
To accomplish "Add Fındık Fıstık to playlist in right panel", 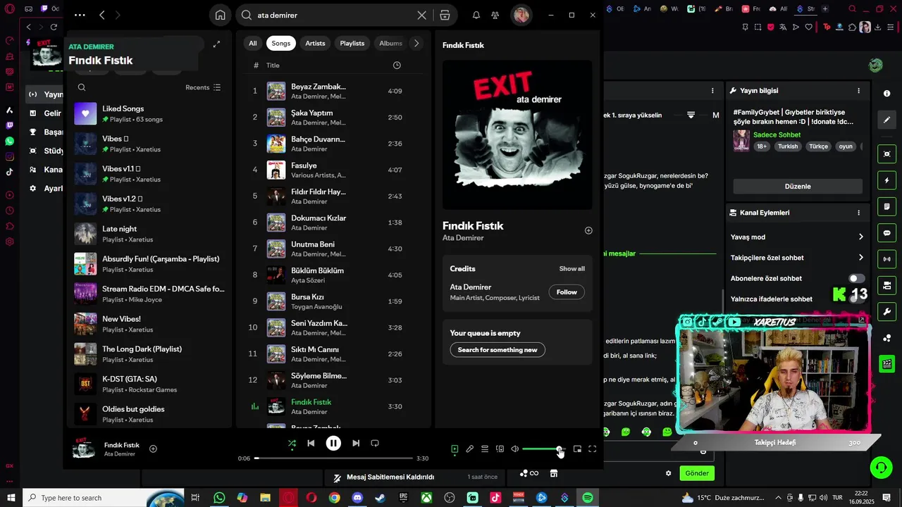I will point(588,230).
